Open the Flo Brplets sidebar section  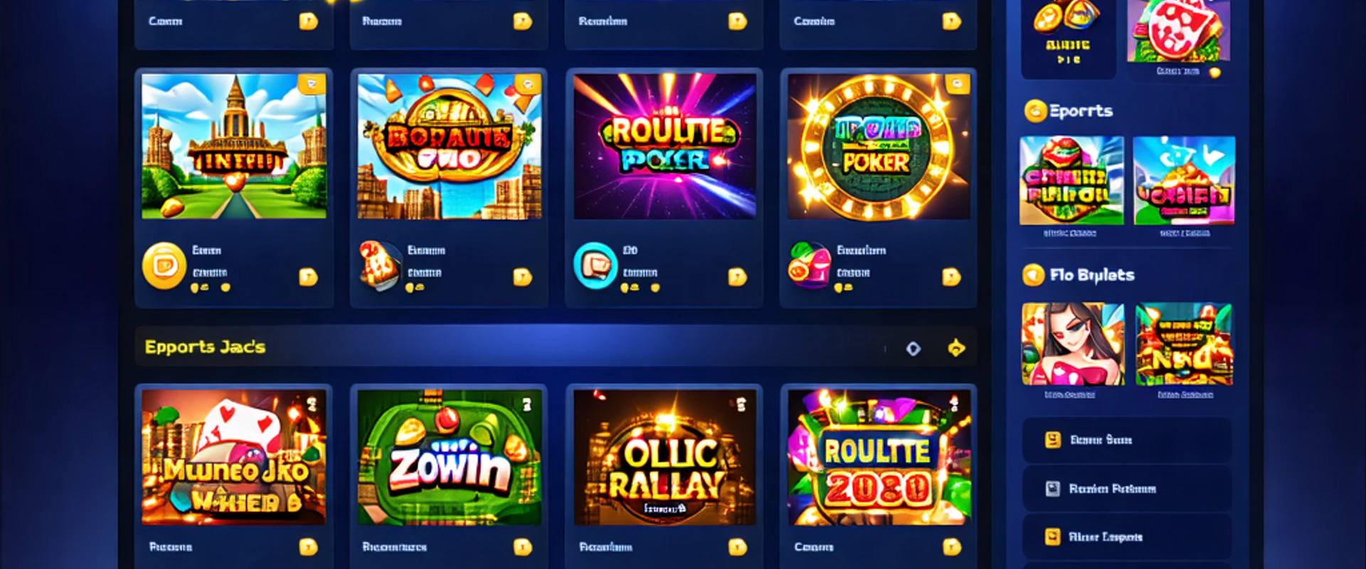tap(1092, 275)
